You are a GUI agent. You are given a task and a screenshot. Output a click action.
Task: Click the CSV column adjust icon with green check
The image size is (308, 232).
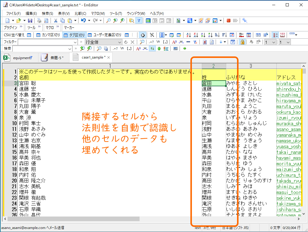(172, 35)
